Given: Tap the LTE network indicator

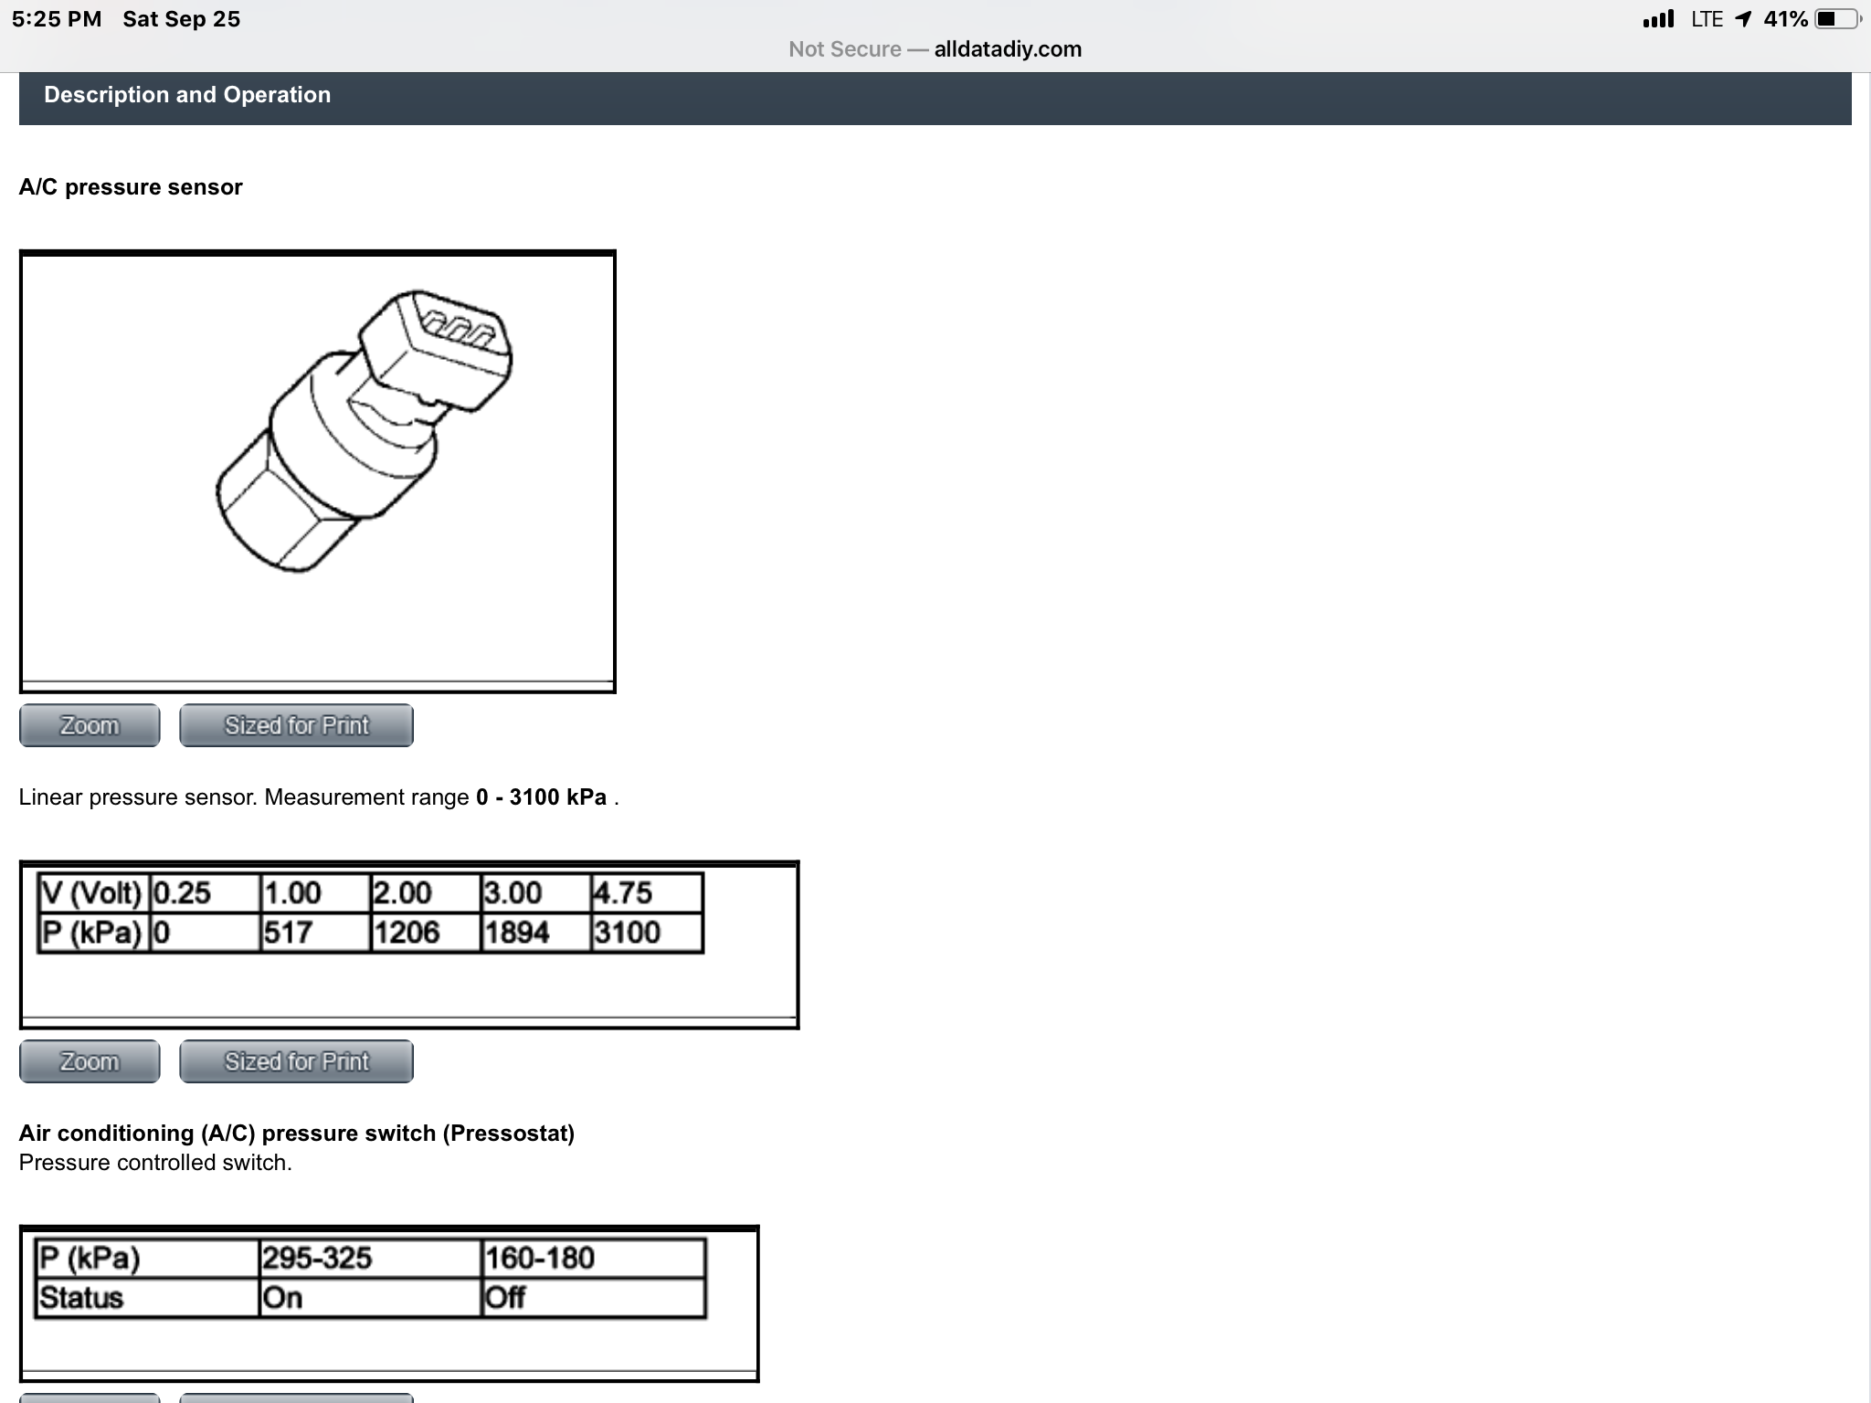Looking at the screenshot, I should tap(1706, 19).
